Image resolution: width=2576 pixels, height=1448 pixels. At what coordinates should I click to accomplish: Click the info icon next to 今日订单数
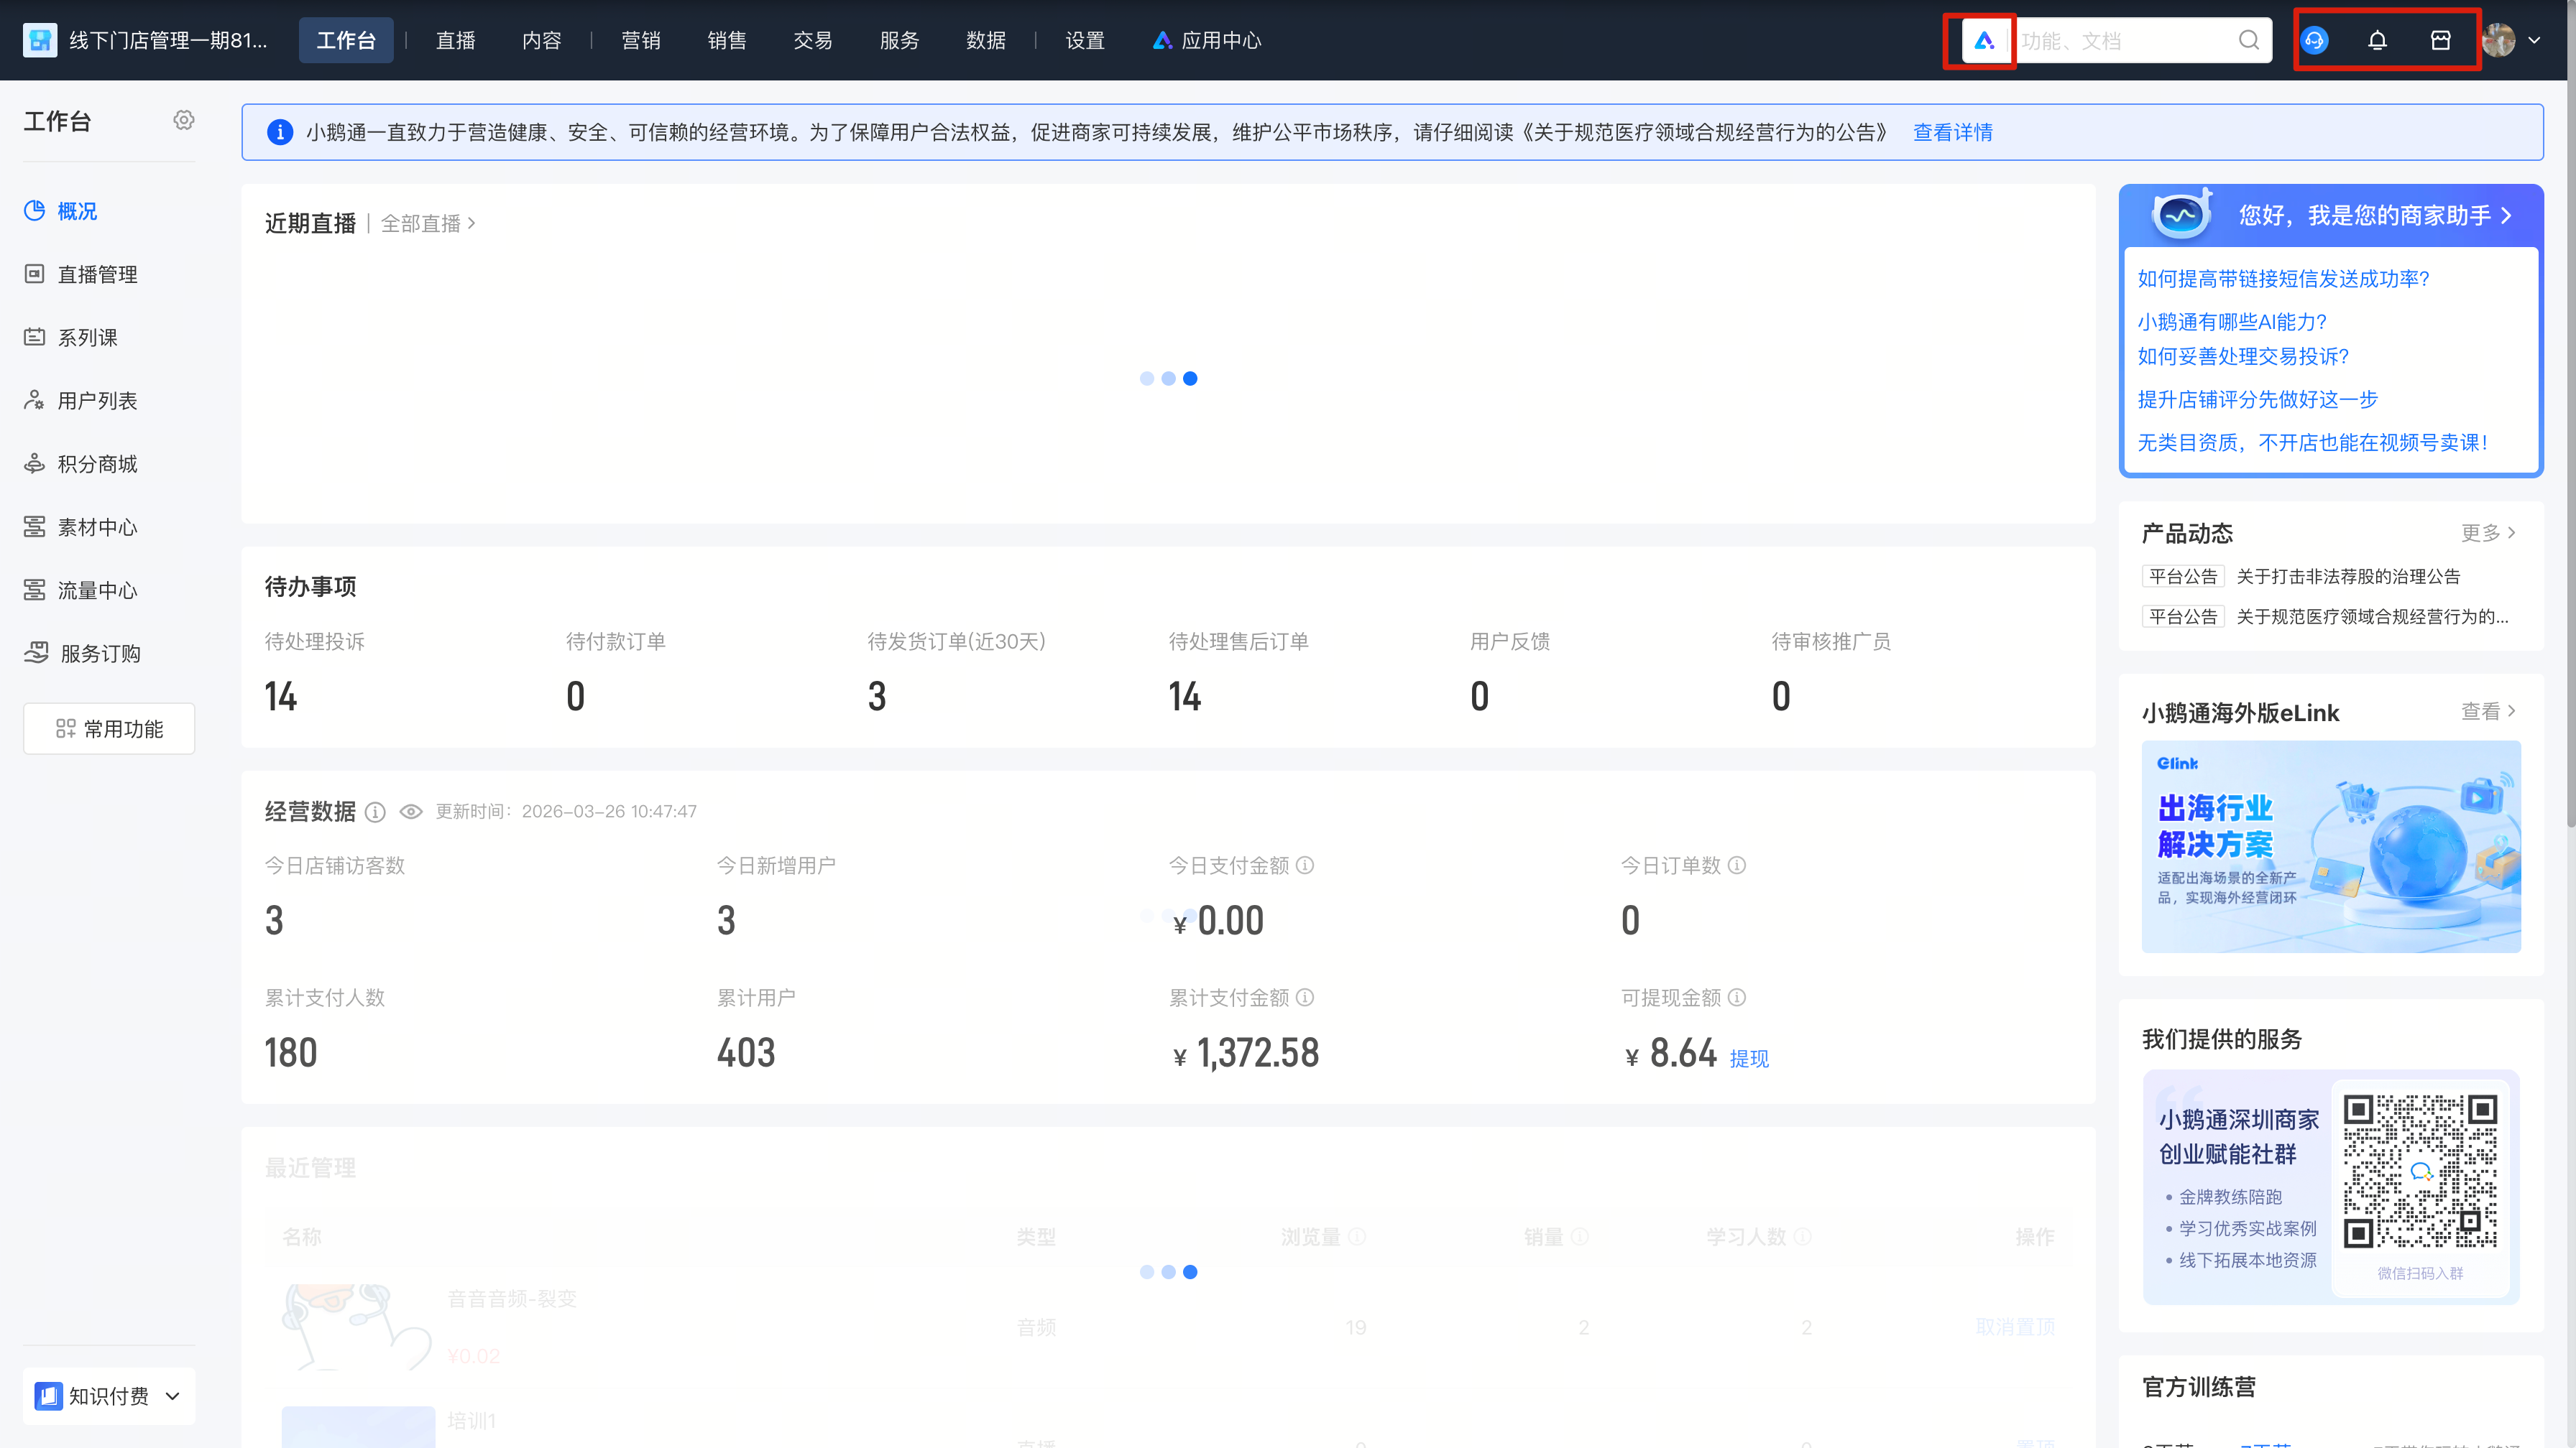tap(1737, 865)
